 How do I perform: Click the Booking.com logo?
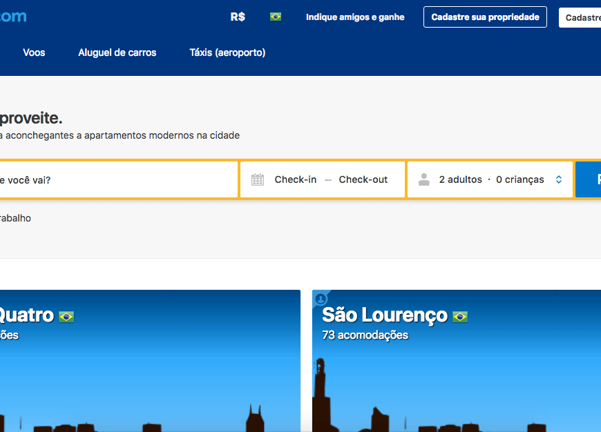[x=12, y=16]
